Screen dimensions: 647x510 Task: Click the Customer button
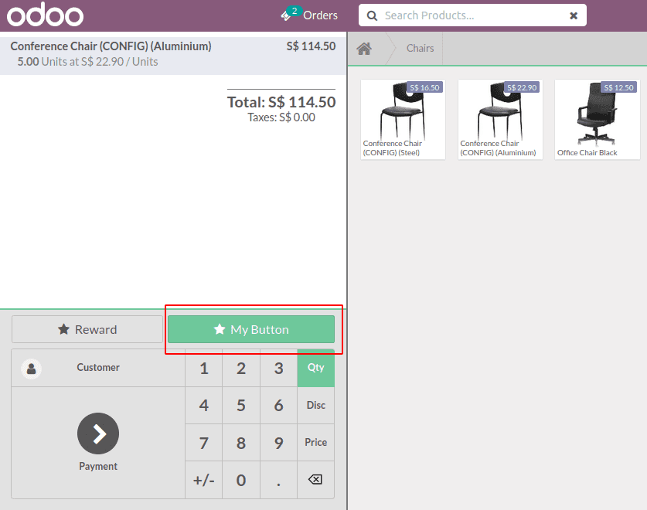(98, 368)
